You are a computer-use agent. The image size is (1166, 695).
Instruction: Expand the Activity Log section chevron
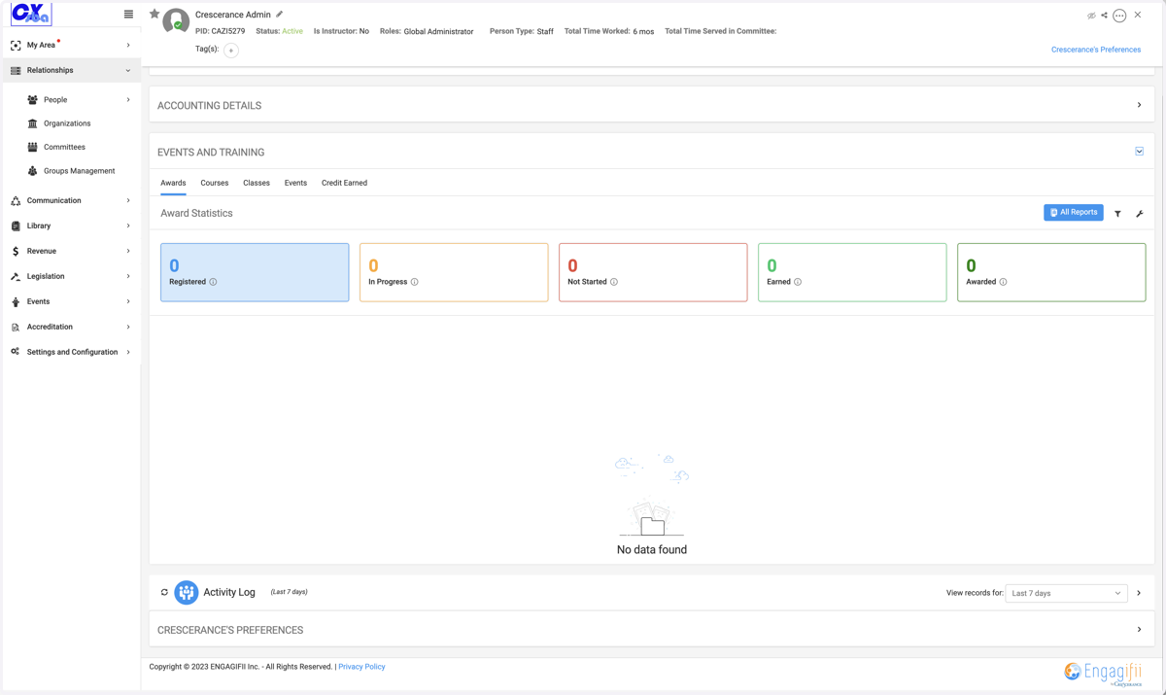1139,593
